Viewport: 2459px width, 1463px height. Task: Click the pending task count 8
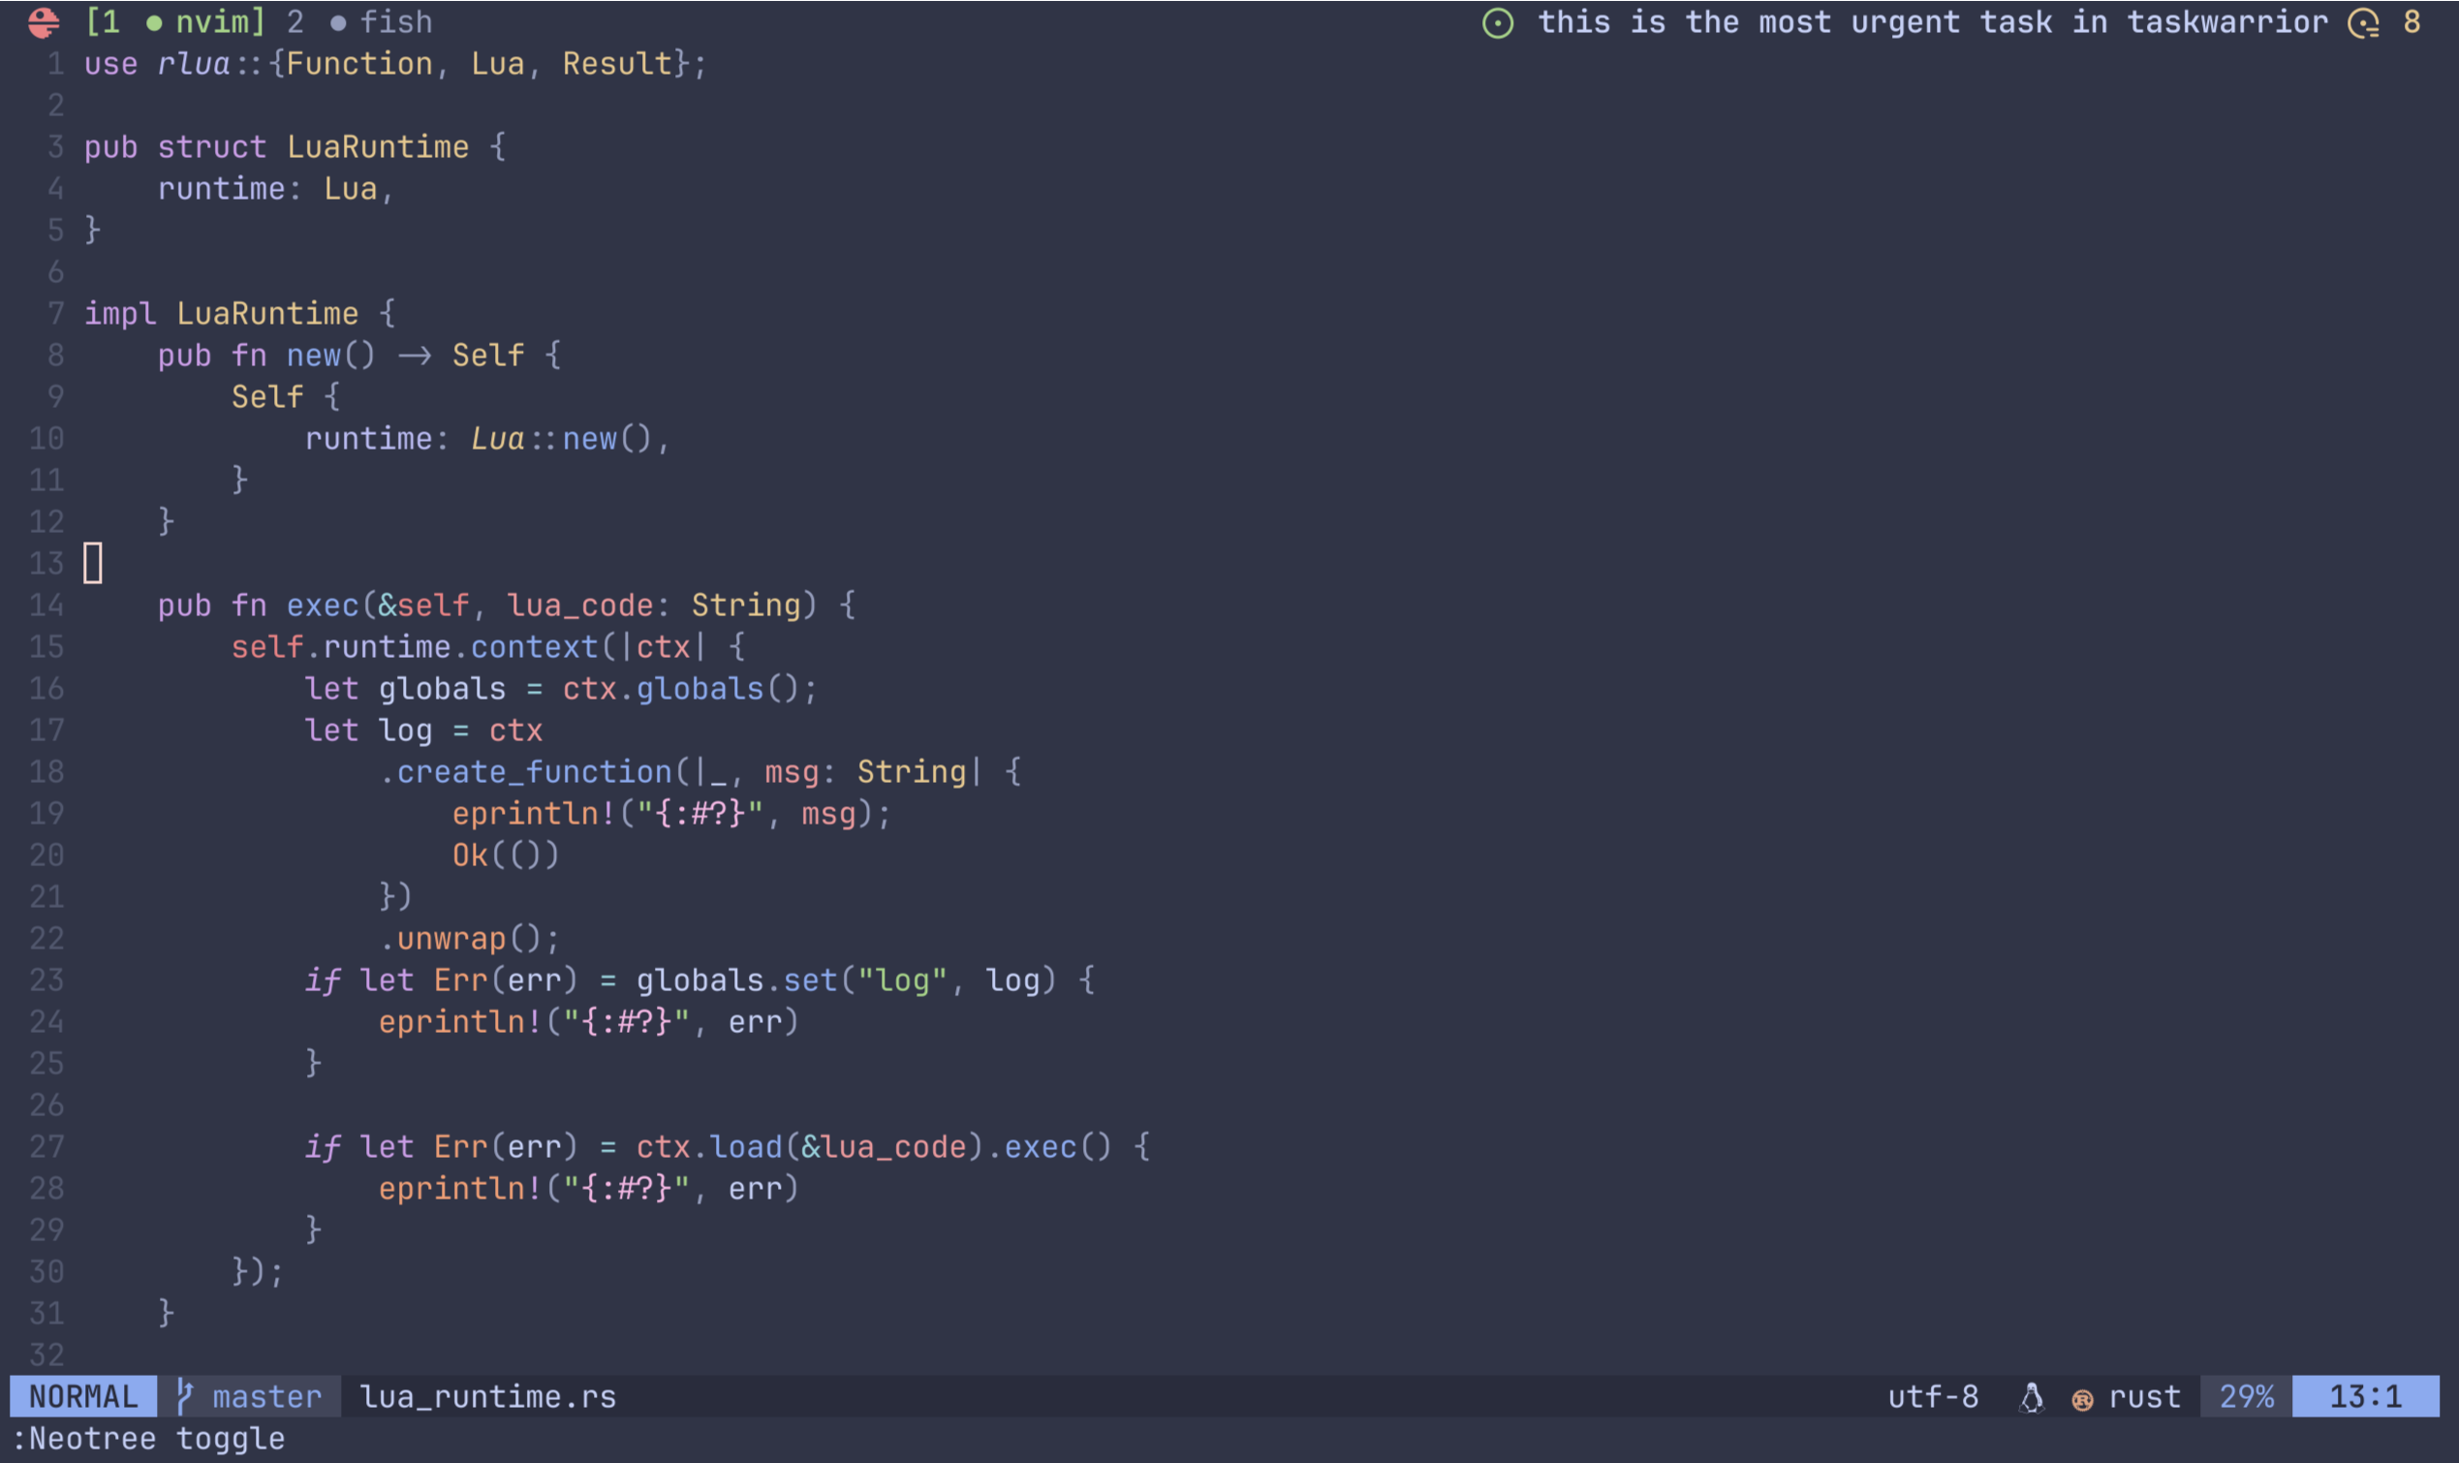[x=2411, y=21]
